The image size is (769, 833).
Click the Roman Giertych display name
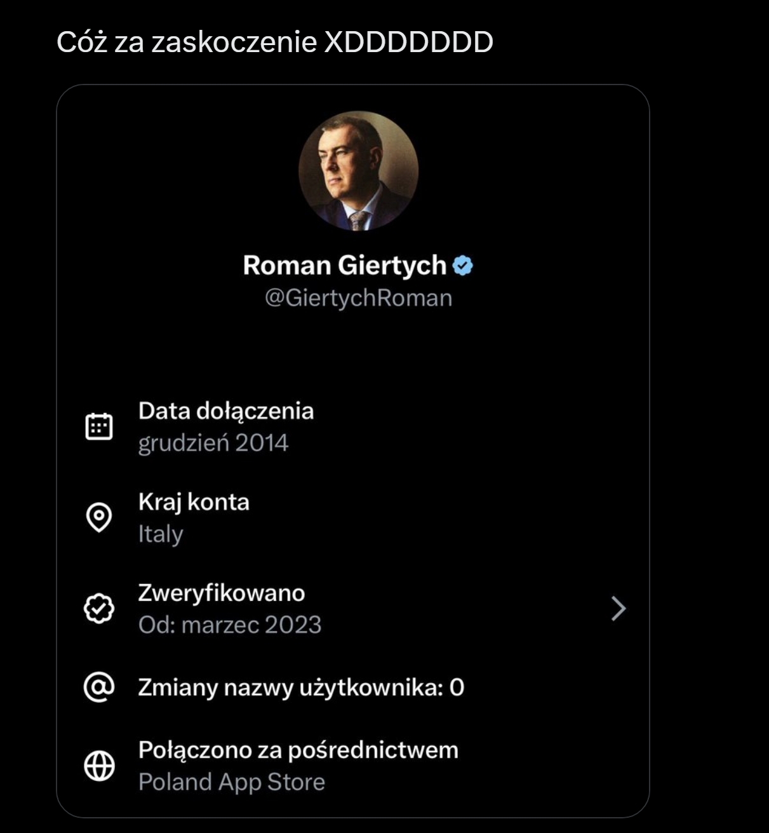pos(345,266)
